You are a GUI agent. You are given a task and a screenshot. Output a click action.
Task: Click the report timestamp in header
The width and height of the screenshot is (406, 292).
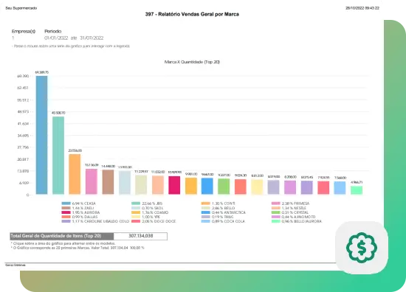(x=362, y=8)
